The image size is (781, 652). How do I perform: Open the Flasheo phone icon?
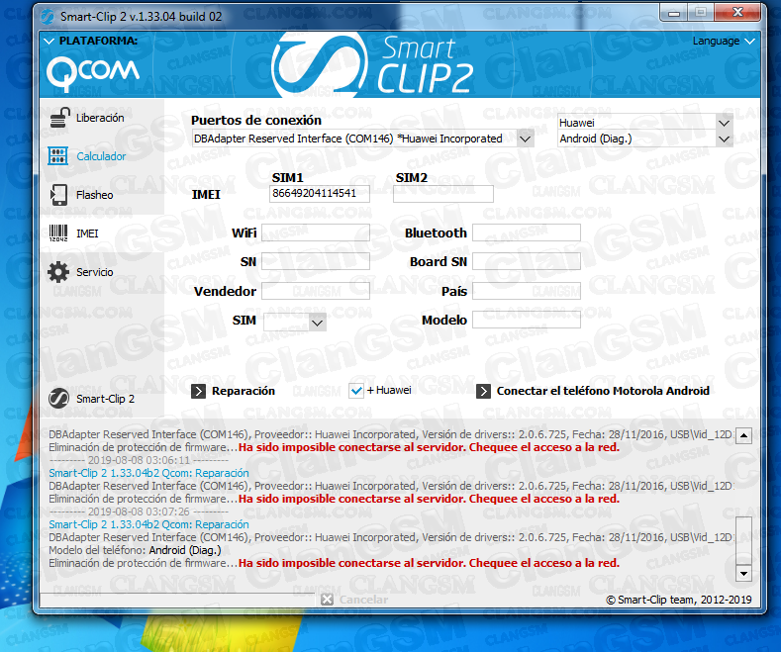pyautogui.click(x=58, y=195)
